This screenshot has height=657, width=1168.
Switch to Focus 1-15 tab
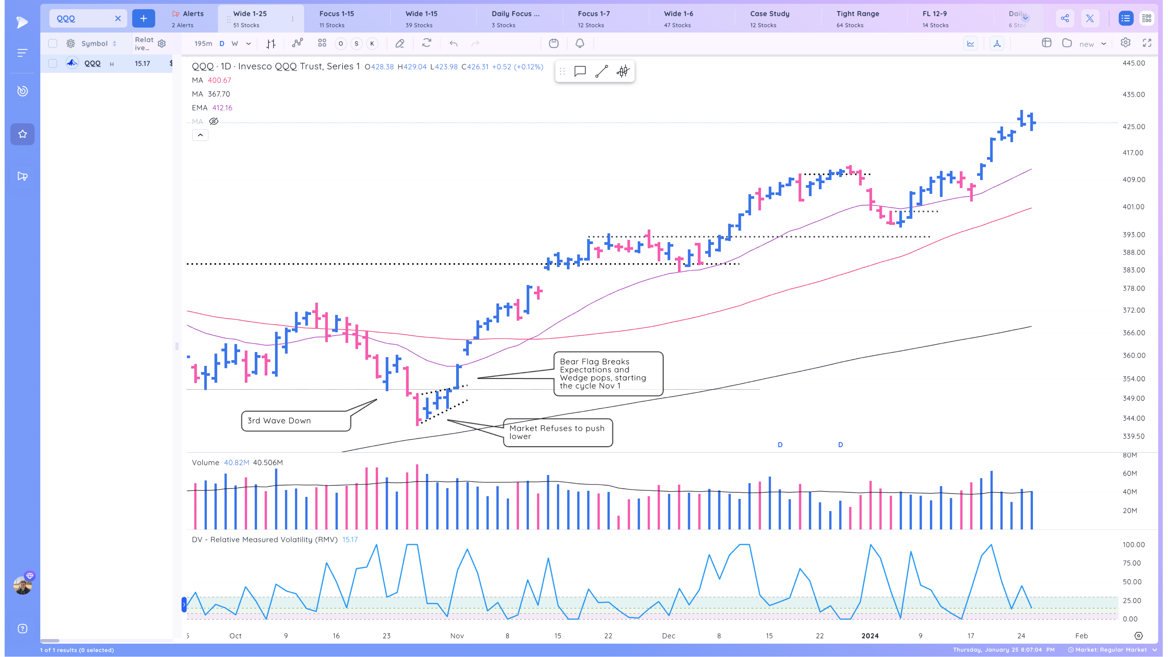[x=337, y=19]
